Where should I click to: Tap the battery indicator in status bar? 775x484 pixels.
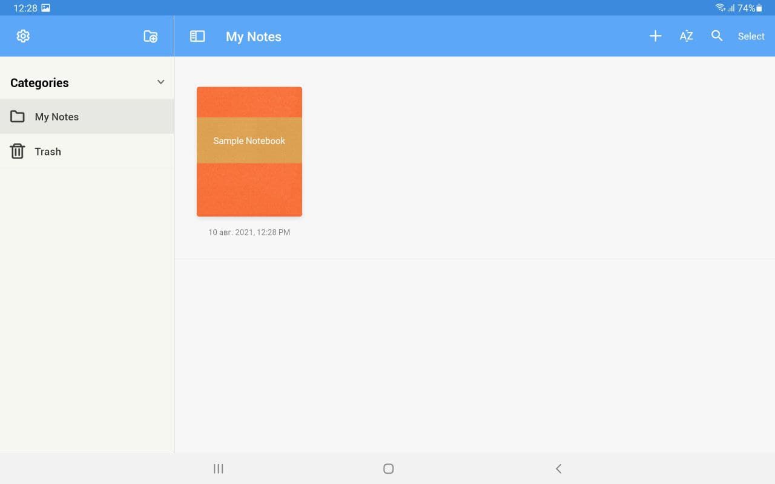tap(759, 8)
